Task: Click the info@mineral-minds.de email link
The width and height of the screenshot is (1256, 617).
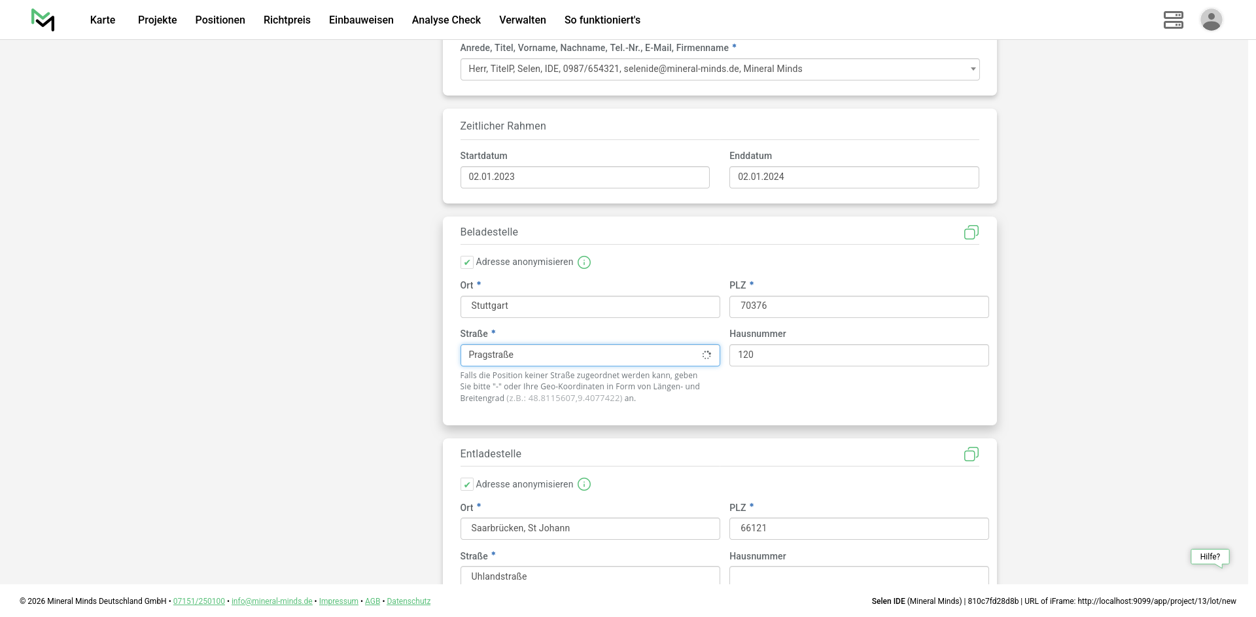Action: click(271, 601)
